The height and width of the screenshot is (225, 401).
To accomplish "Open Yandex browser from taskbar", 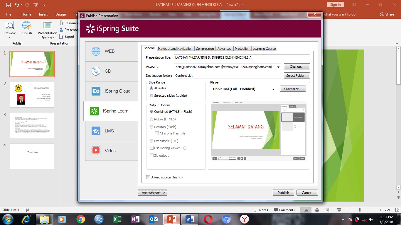I will [x=245, y=219].
